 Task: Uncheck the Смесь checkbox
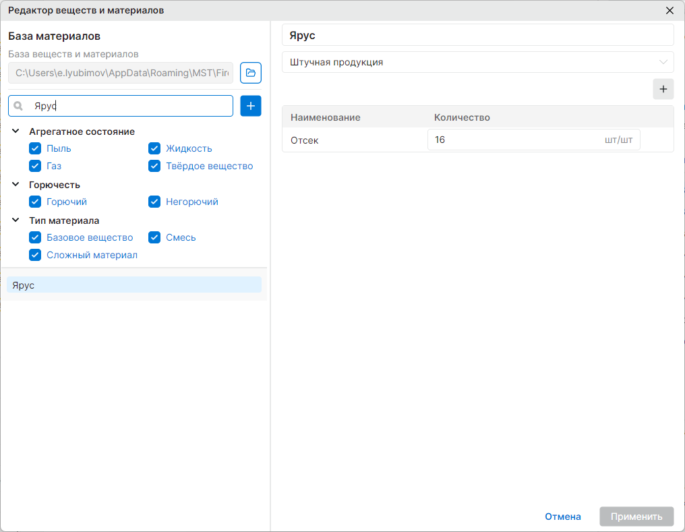(x=154, y=237)
